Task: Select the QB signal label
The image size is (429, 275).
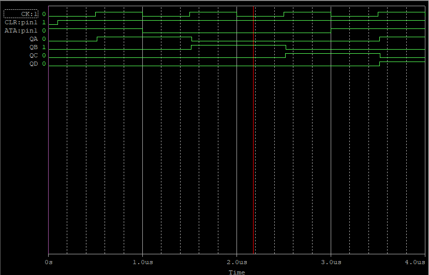Action: (34, 47)
